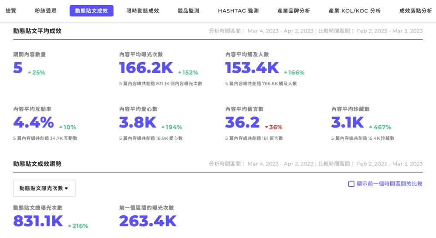Screen dimensions: 436x238
Task: Open the 動態貼文曝光次數 dropdown
Action: pos(44,188)
